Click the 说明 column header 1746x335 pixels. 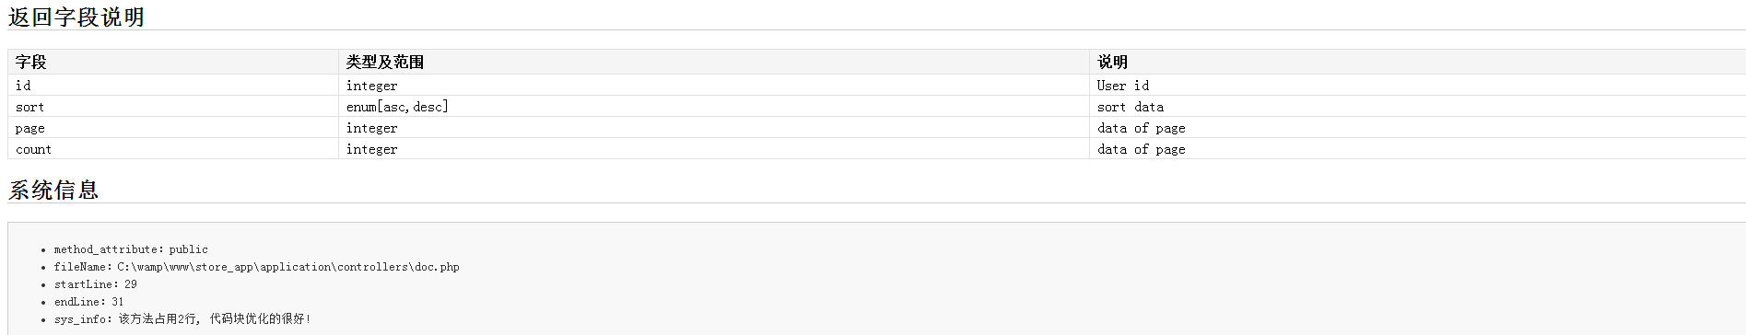[x=1417, y=62]
